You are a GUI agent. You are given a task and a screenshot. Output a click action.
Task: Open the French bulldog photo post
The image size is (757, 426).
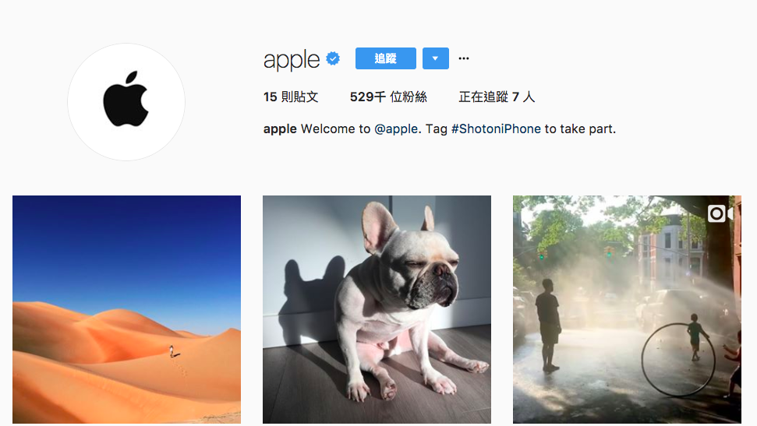(x=377, y=309)
